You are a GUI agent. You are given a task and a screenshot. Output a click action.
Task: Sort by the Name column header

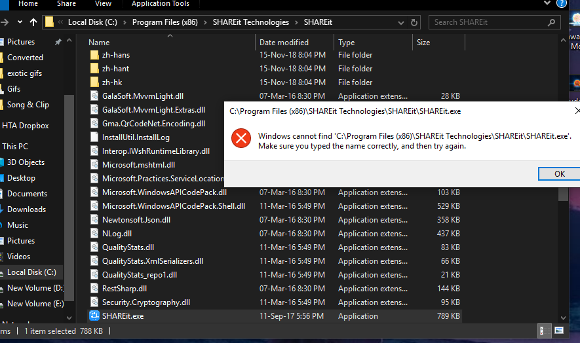(x=99, y=43)
